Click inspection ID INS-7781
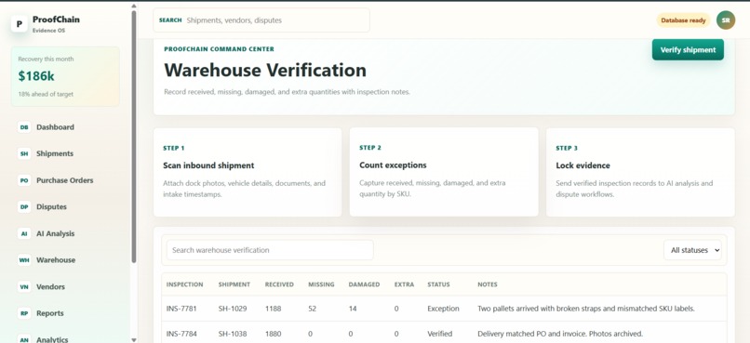750x343 pixels. [181, 309]
